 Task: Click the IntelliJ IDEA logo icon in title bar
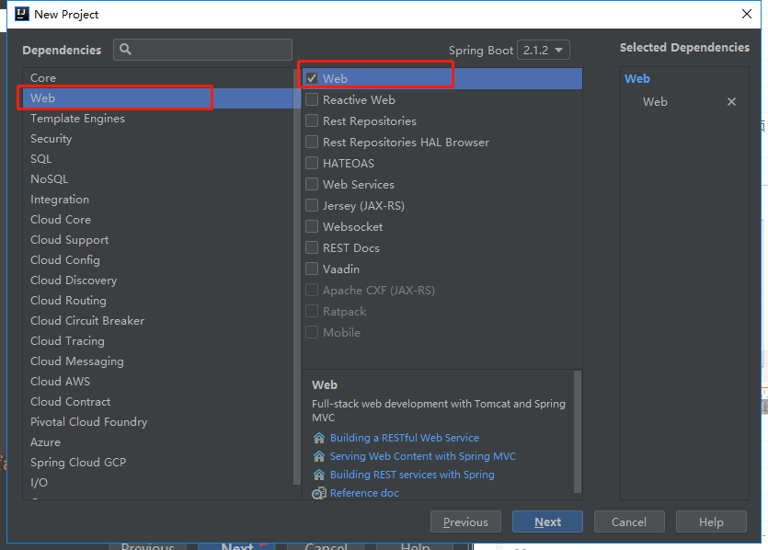(x=21, y=14)
